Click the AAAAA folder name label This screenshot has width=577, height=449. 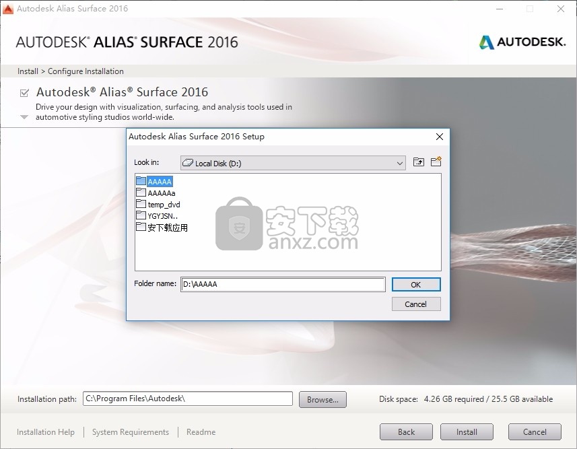click(160, 181)
